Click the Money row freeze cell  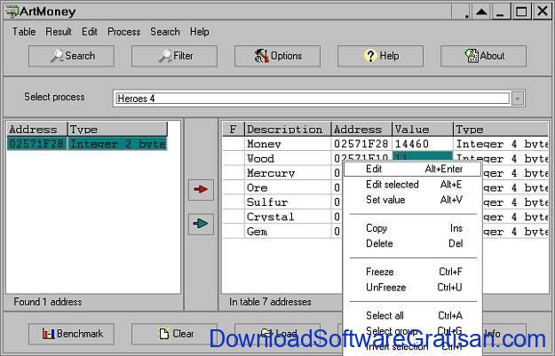[x=234, y=144]
